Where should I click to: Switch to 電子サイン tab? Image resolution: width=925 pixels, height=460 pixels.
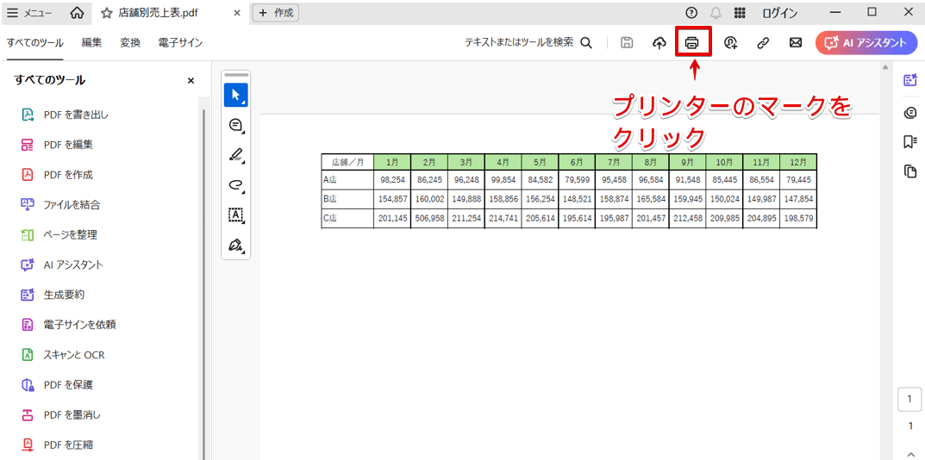click(x=180, y=42)
